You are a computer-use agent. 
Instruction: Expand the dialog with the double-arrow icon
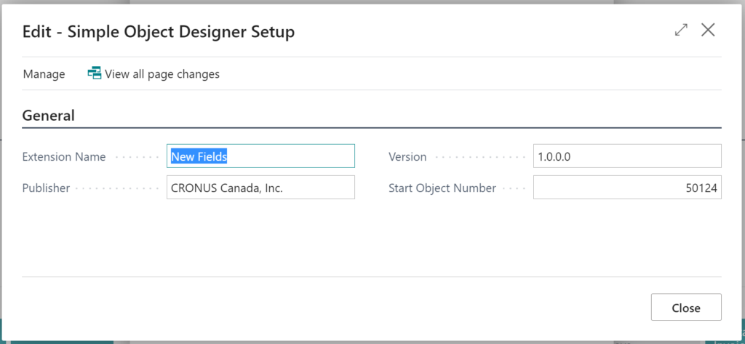681,30
